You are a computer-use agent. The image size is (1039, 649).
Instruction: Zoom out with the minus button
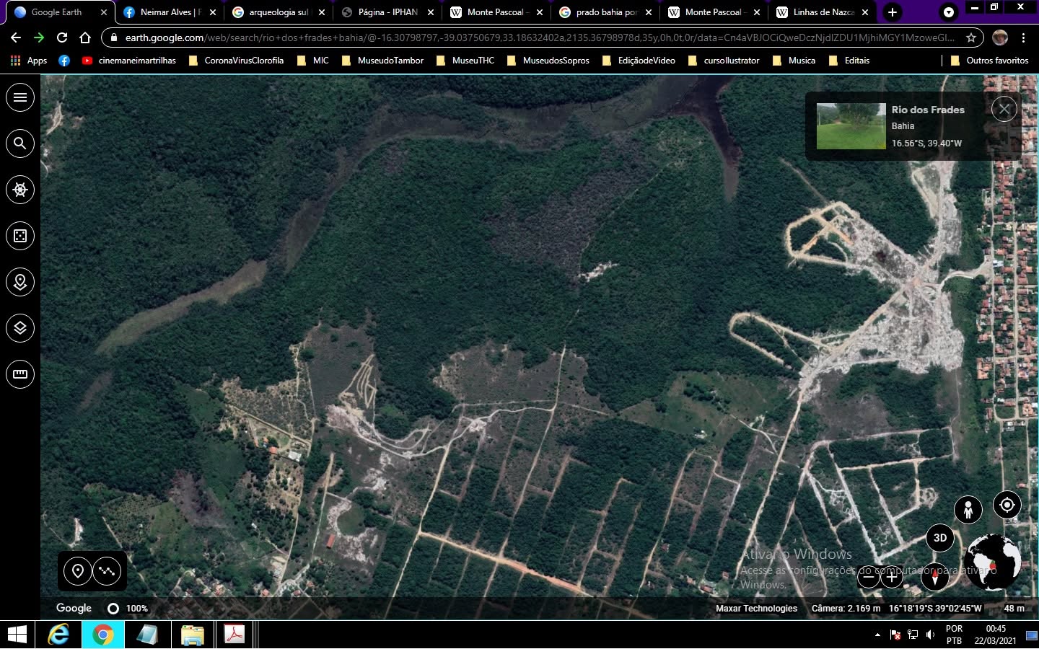click(869, 577)
